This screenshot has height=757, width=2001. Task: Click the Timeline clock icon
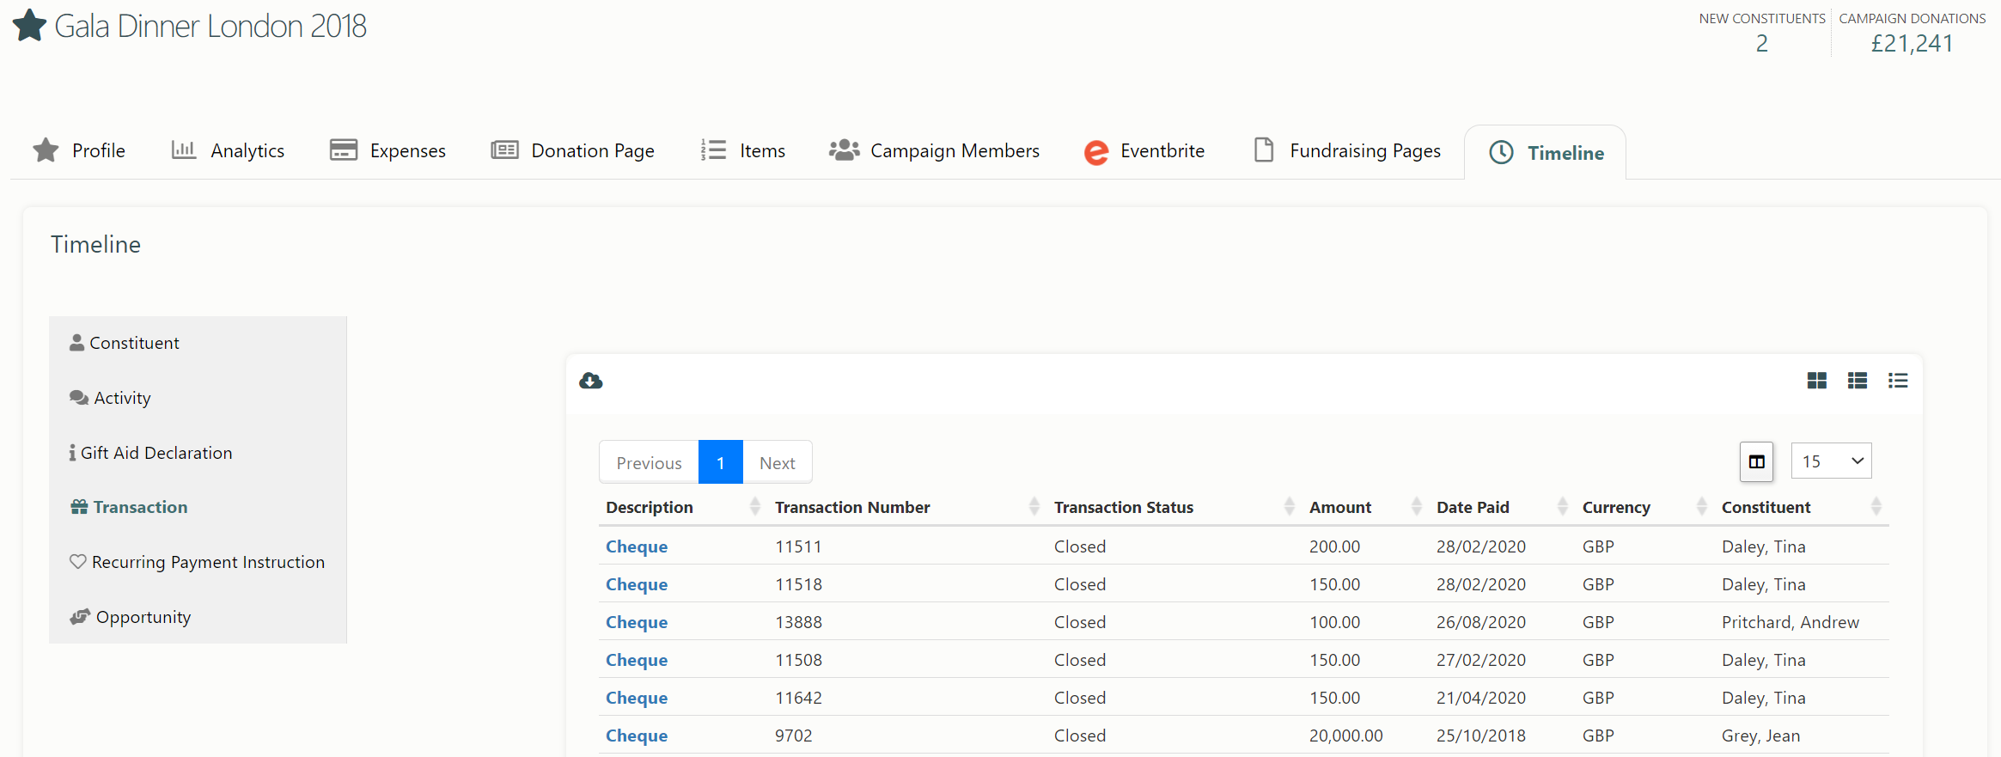pos(1502,153)
